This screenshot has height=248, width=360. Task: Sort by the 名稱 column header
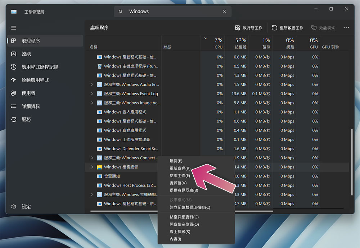94,47
